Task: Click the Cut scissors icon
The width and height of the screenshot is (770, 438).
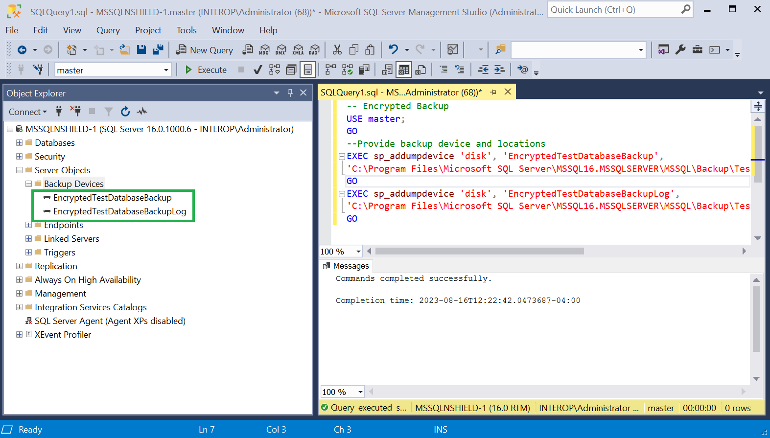Action: coord(337,49)
